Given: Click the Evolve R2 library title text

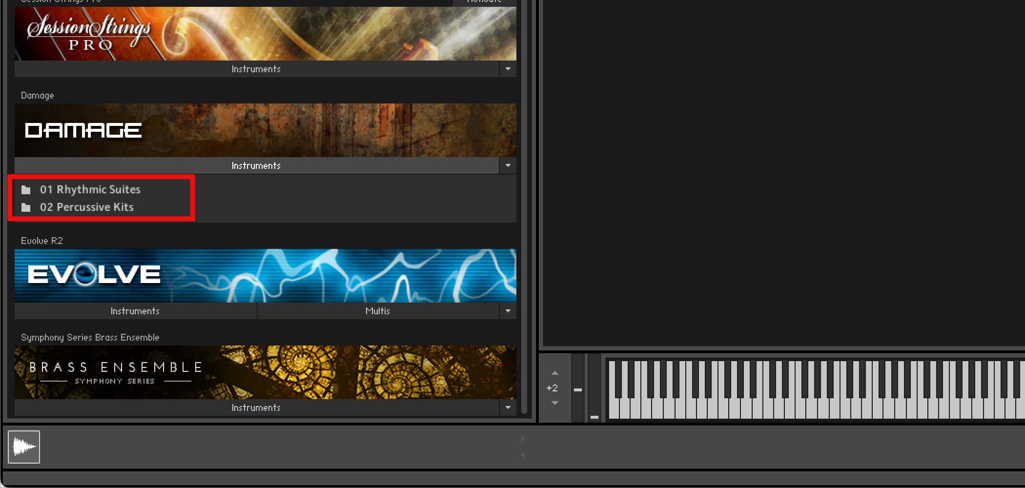Looking at the screenshot, I should (42, 241).
